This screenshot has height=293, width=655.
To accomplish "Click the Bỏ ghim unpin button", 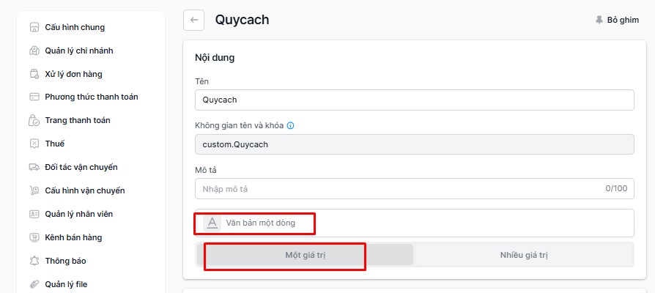I will coord(617,20).
